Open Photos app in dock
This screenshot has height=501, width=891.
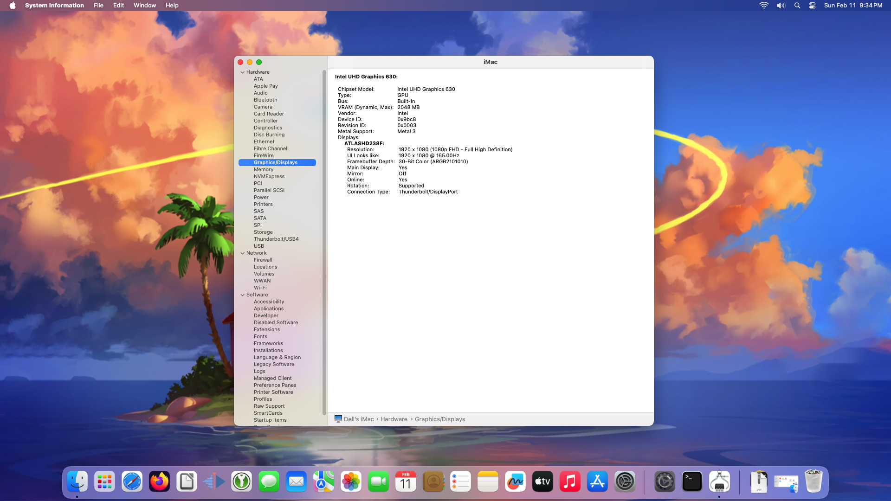351,482
